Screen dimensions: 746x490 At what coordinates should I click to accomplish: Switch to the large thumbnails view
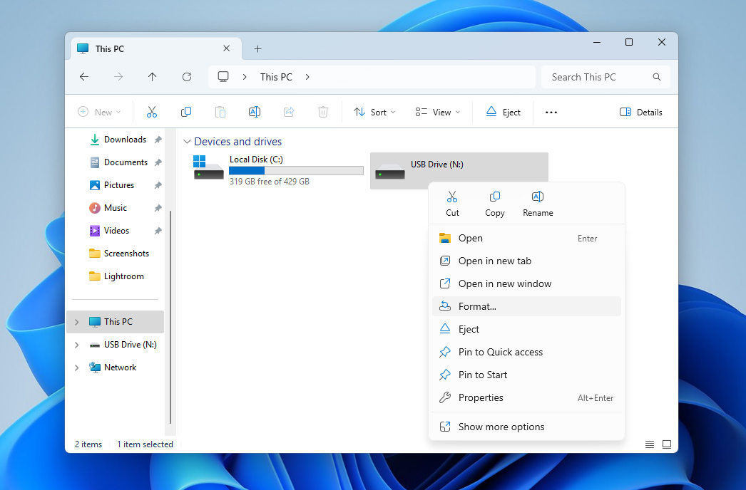coord(667,444)
